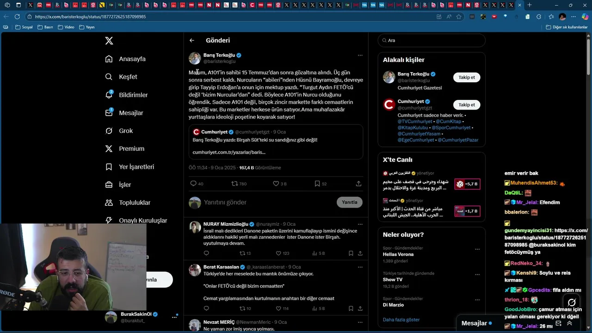Like NURAY Mizmizlioğlu's reply with 123 likes
Image resolution: width=592 pixels, height=333 pixels.
click(x=278, y=253)
